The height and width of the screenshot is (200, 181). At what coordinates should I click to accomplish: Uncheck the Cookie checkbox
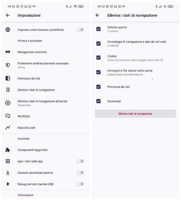click(x=99, y=58)
